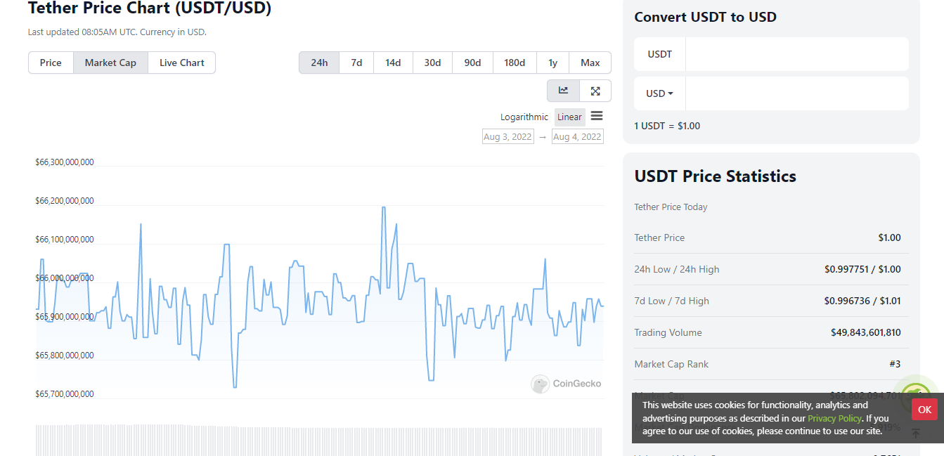Click the Tether Price Chart heading
Image resolution: width=944 pixels, height=456 pixels.
[150, 8]
